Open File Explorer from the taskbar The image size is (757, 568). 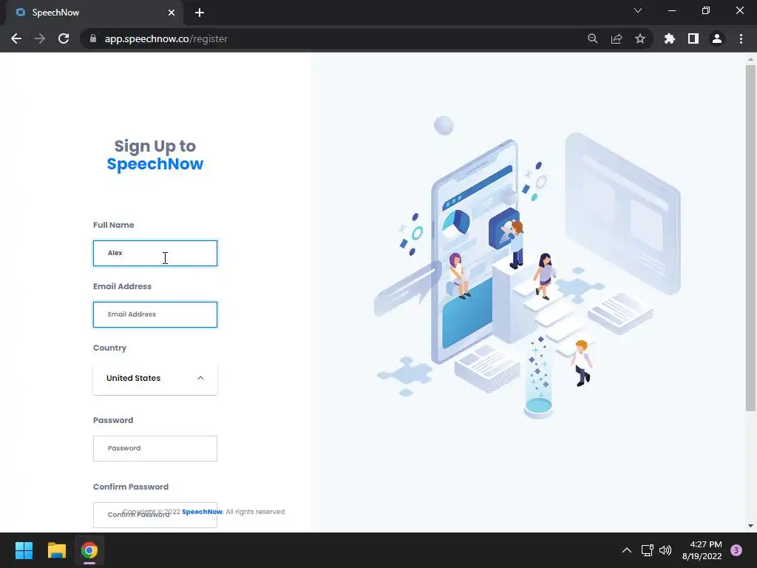[56, 550]
